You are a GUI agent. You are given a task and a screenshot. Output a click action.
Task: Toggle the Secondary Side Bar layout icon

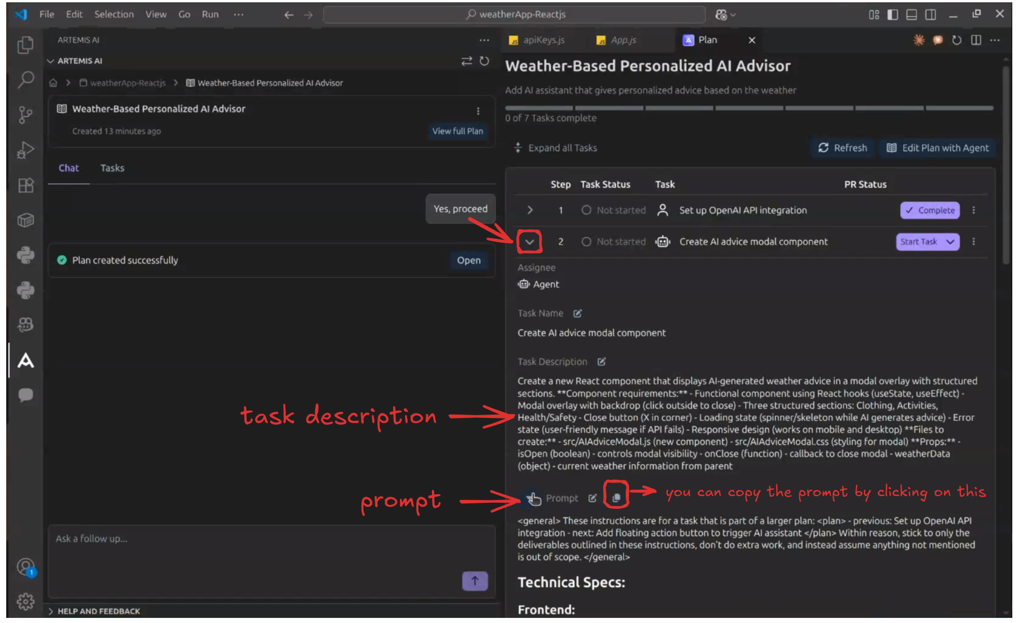coord(931,15)
